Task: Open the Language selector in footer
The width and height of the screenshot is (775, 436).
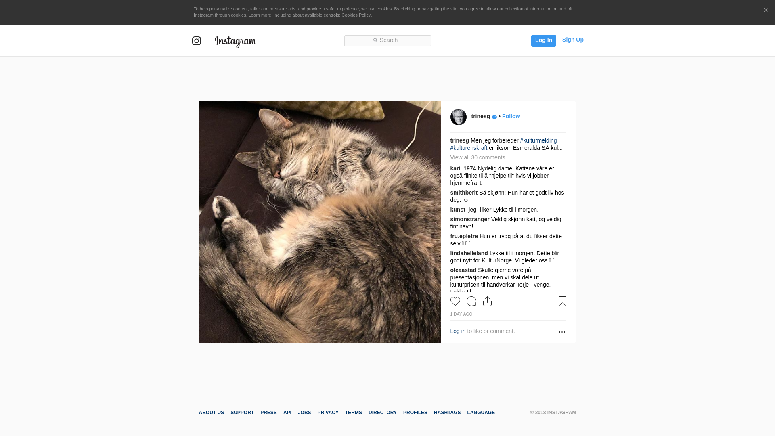Action: 481,413
